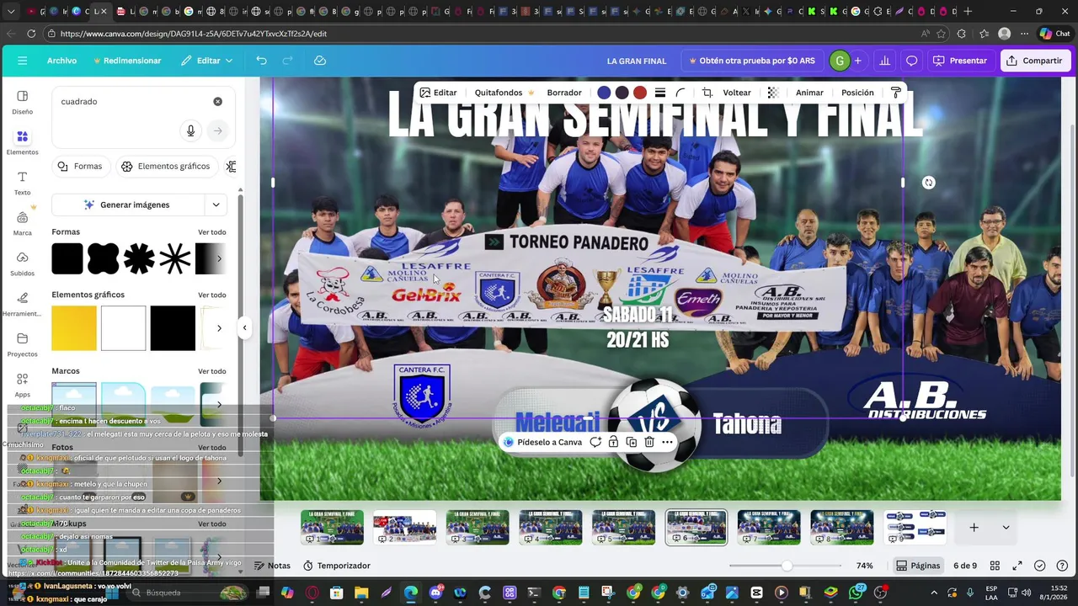Click Pídeselo a Canva button
This screenshot has height=606, width=1078.
point(542,442)
